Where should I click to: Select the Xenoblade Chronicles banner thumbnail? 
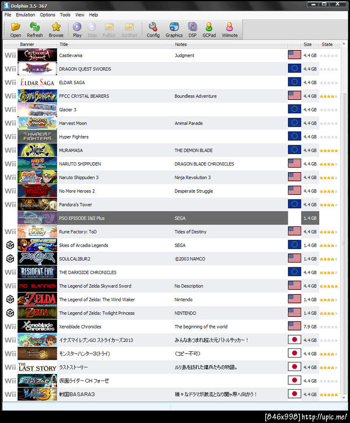coord(37,326)
